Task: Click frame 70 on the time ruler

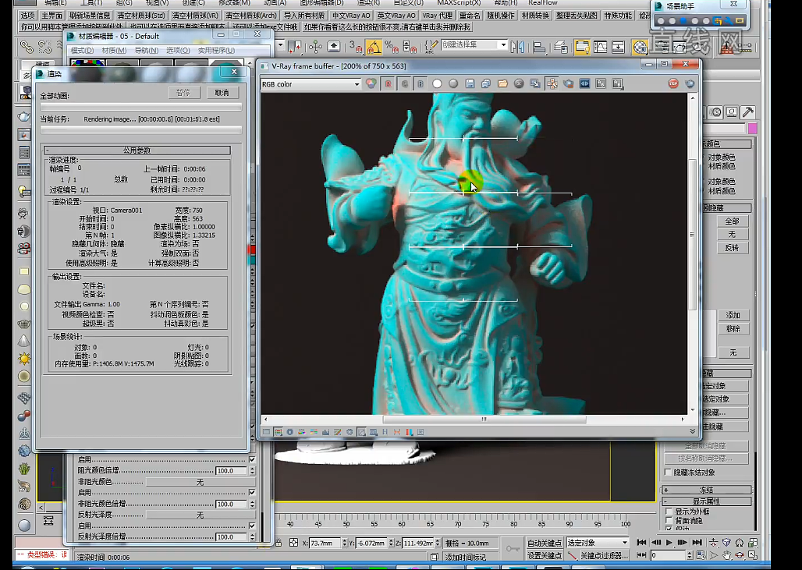Action: coord(458,523)
